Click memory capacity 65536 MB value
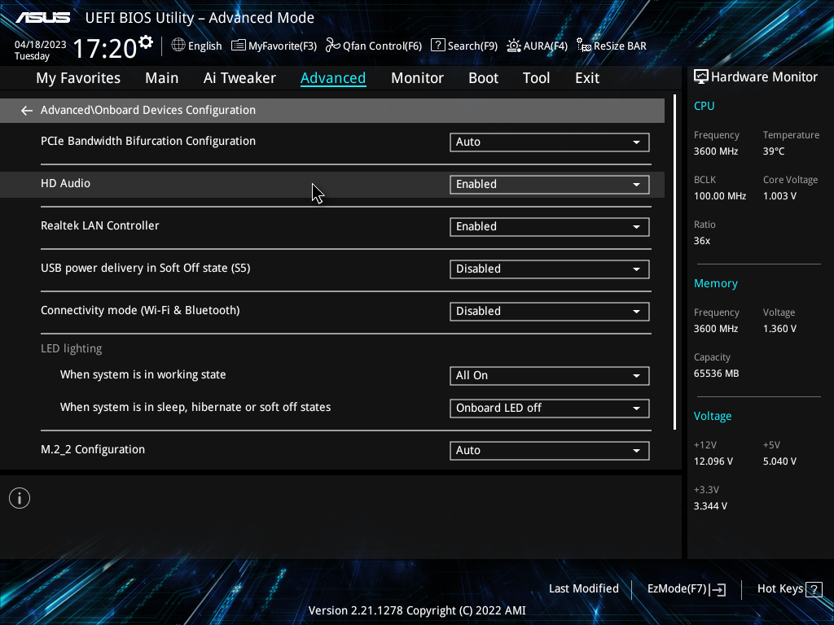This screenshot has width=834, height=625. tap(716, 374)
